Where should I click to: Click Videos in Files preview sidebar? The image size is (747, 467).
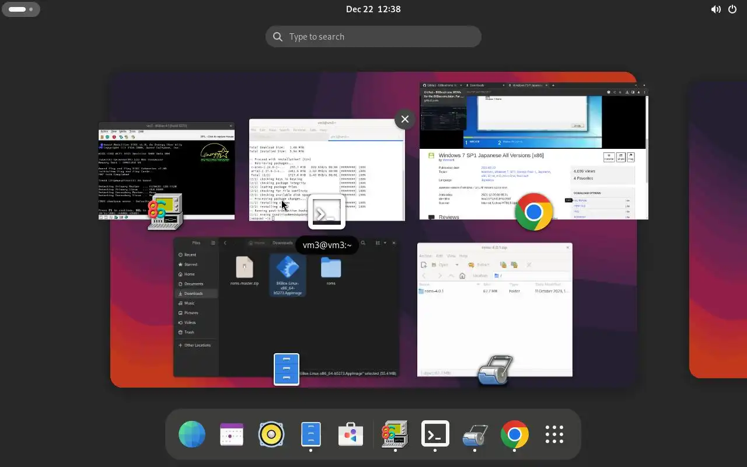click(x=190, y=323)
